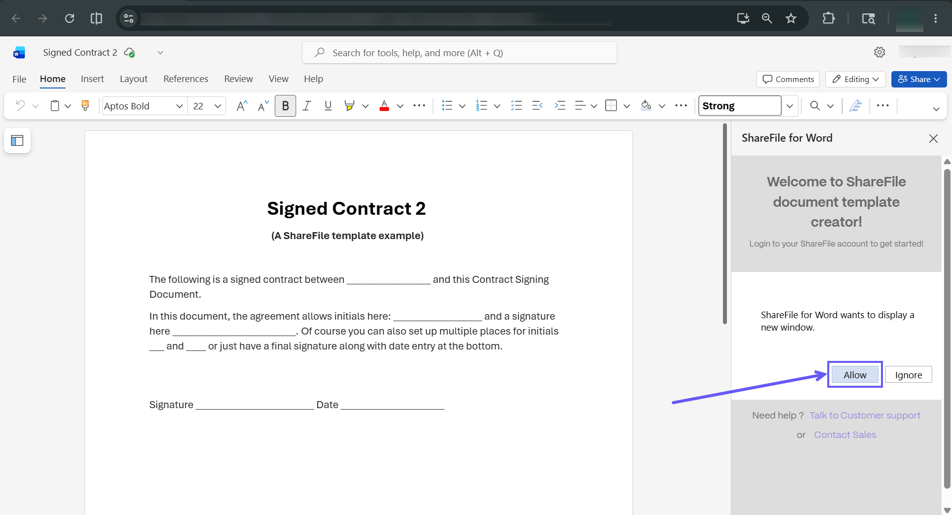Toggle Bold formatting

[285, 105]
